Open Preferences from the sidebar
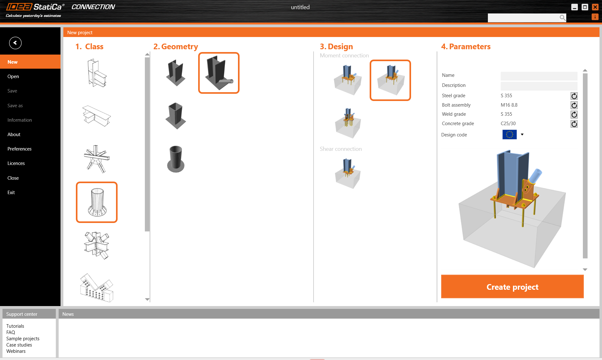This screenshot has height=360, width=602. click(19, 149)
